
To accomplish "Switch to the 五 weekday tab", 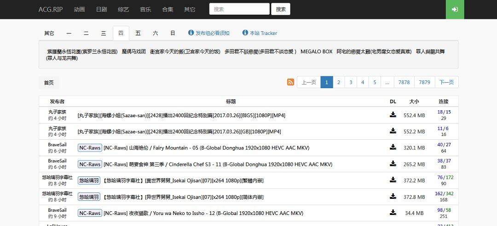I will [138, 33].
